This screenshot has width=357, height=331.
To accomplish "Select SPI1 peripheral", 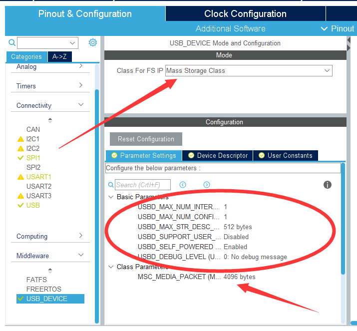I will [33, 158].
